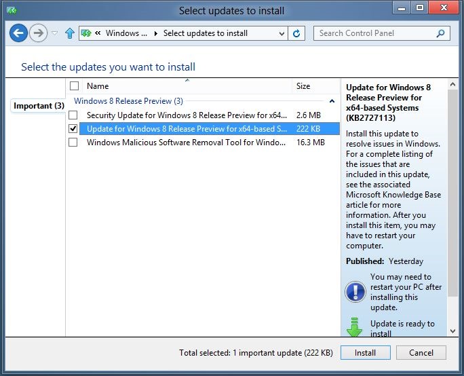Go up one level with the Up arrow
Image resolution: width=464 pixels, height=376 pixels.
(x=70, y=33)
